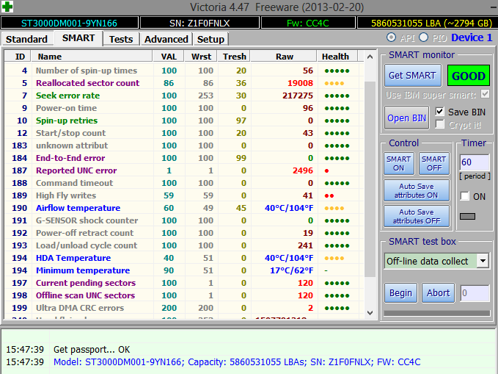Click Auto Save attributes ON button
498x374 pixels.
tap(417, 190)
